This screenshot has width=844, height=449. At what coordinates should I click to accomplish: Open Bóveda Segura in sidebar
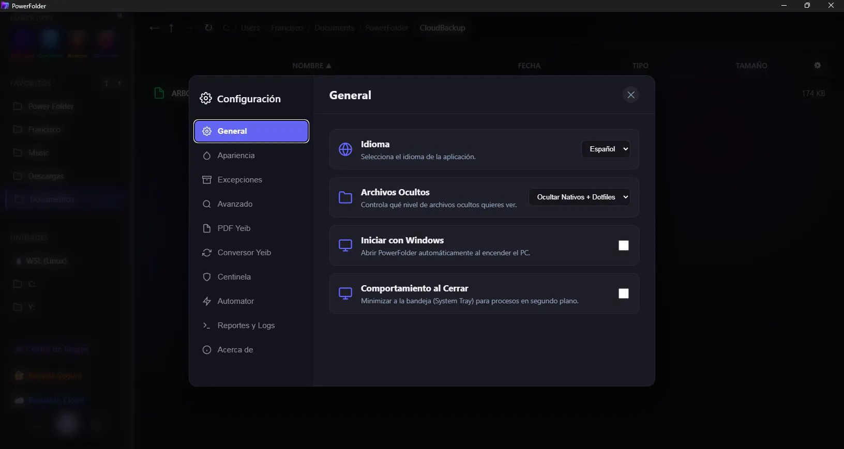[65, 376]
